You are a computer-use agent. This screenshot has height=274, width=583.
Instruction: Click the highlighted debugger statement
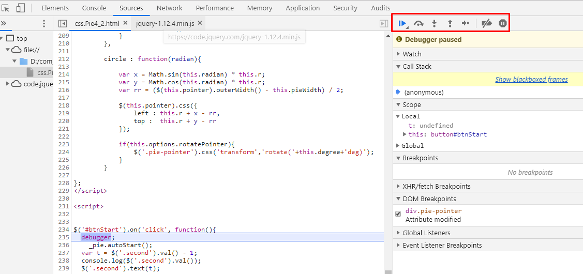tap(97, 237)
